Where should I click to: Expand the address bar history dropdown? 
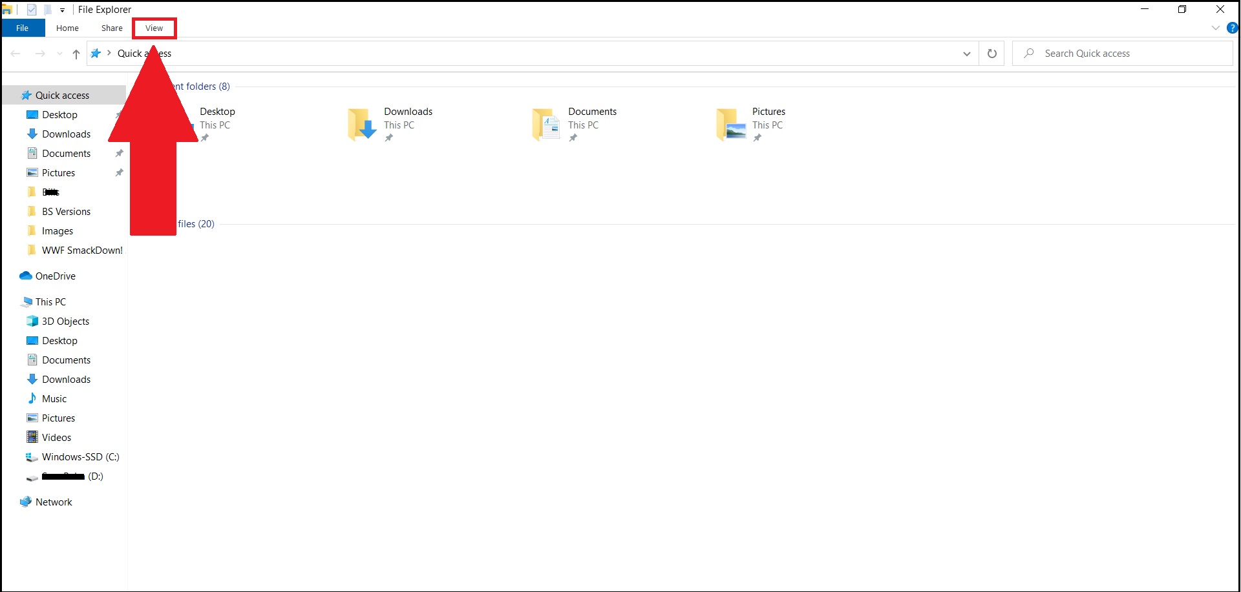[x=966, y=54]
